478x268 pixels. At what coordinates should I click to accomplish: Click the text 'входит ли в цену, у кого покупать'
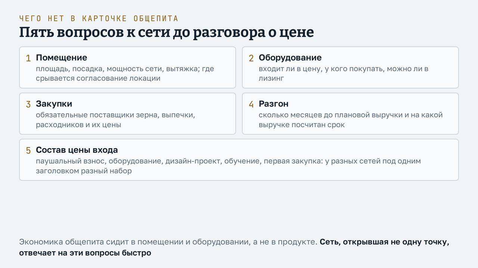point(322,69)
